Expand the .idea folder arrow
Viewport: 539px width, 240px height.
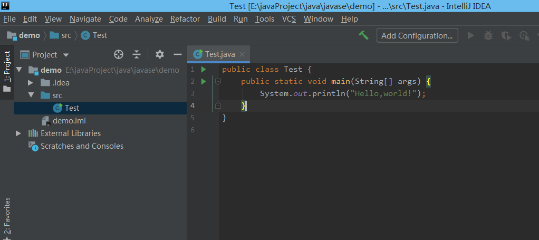[31, 82]
